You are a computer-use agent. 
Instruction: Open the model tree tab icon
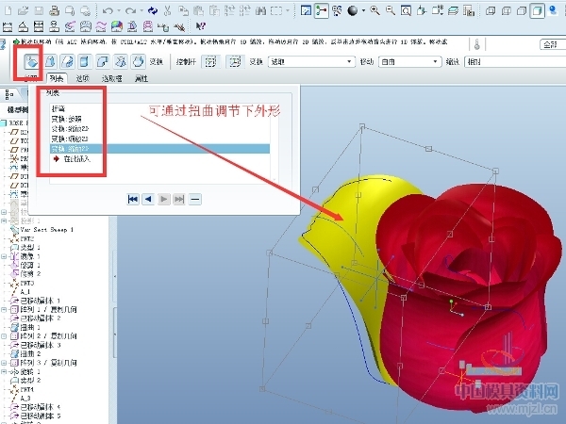coord(9,95)
